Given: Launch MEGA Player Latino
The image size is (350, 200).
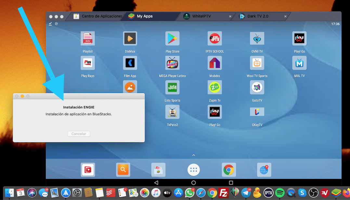Looking at the screenshot, I should click(x=172, y=63).
